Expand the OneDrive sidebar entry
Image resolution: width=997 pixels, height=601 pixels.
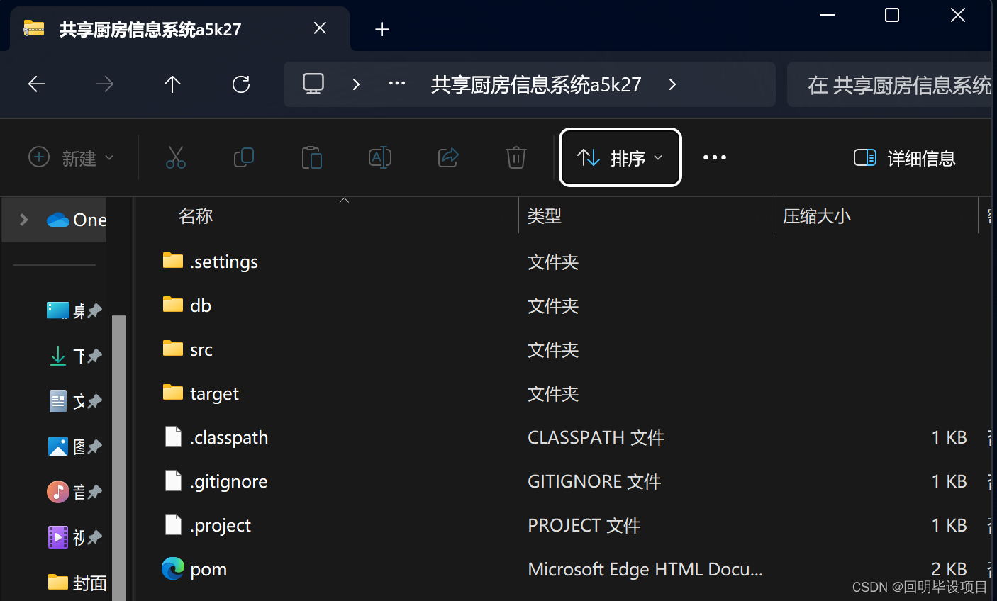tap(23, 220)
